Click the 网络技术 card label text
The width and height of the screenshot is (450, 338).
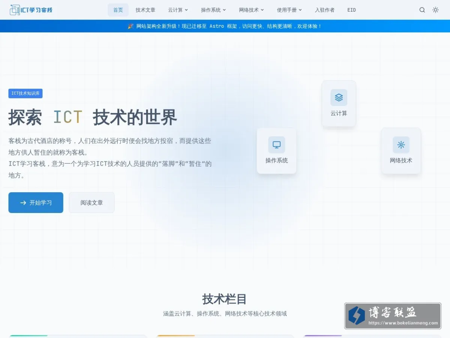401,161
